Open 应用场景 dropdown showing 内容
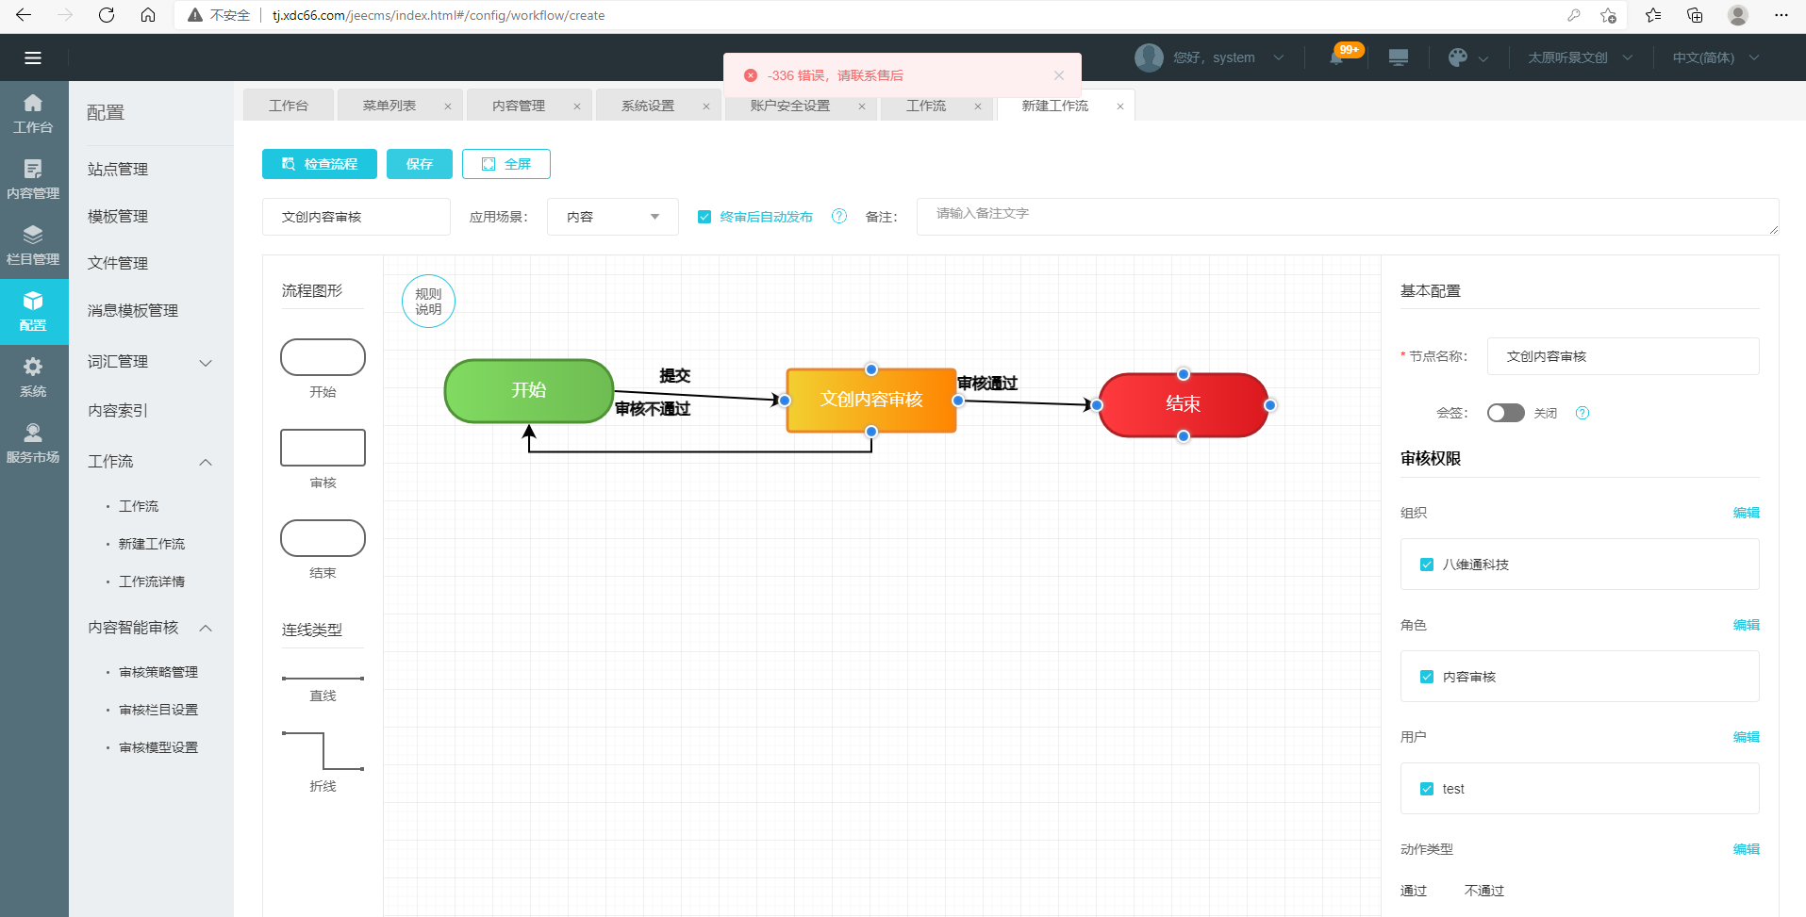This screenshot has width=1806, height=917. (x=613, y=217)
